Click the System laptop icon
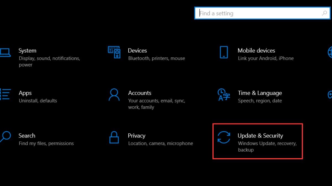Image resolution: width=332 pixels, height=186 pixels. click(x=5, y=53)
